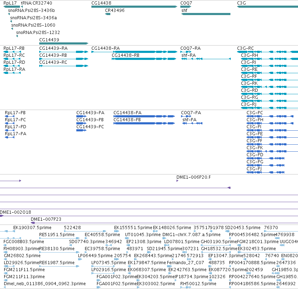
Task: Open the C3G-RJ transcript label
Action: (x=249, y=104)
